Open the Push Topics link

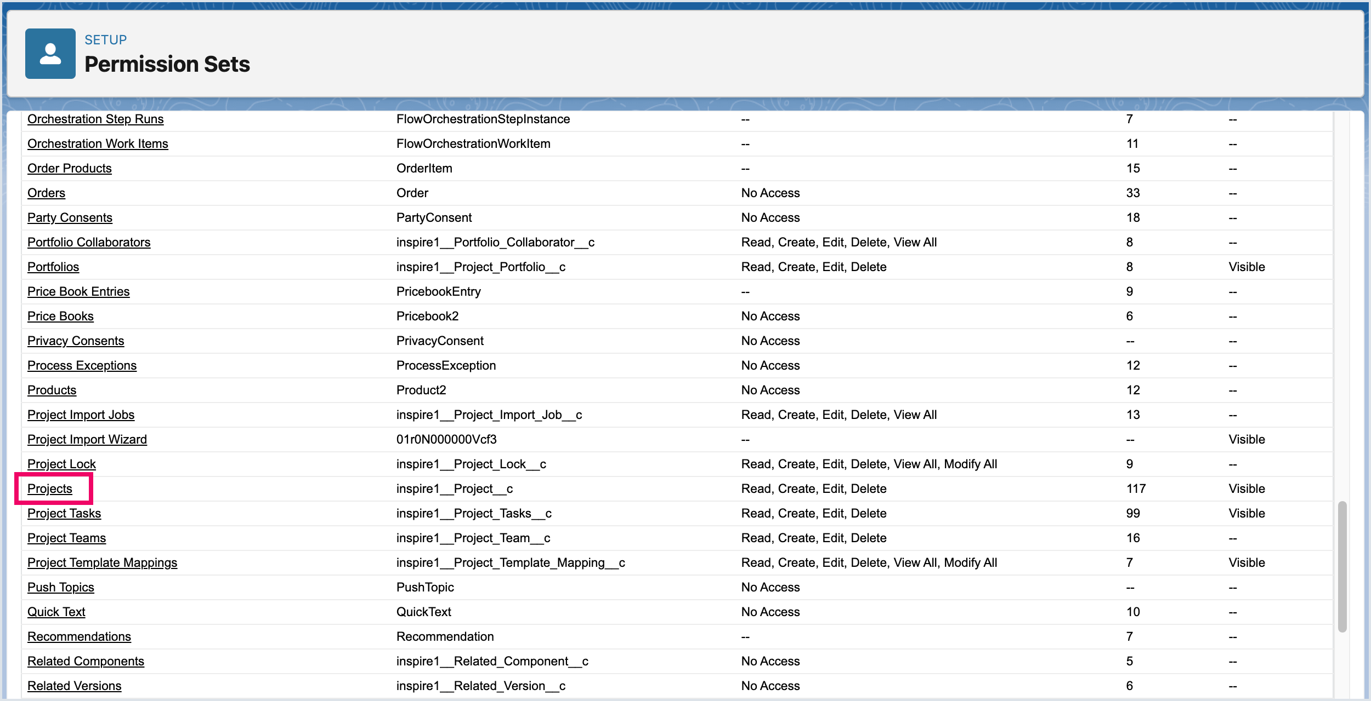pos(61,587)
